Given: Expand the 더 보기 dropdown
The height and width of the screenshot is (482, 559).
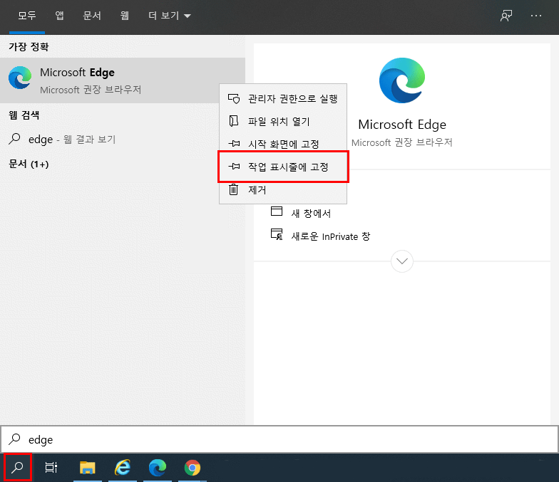Looking at the screenshot, I should pyautogui.click(x=170, y=16).
